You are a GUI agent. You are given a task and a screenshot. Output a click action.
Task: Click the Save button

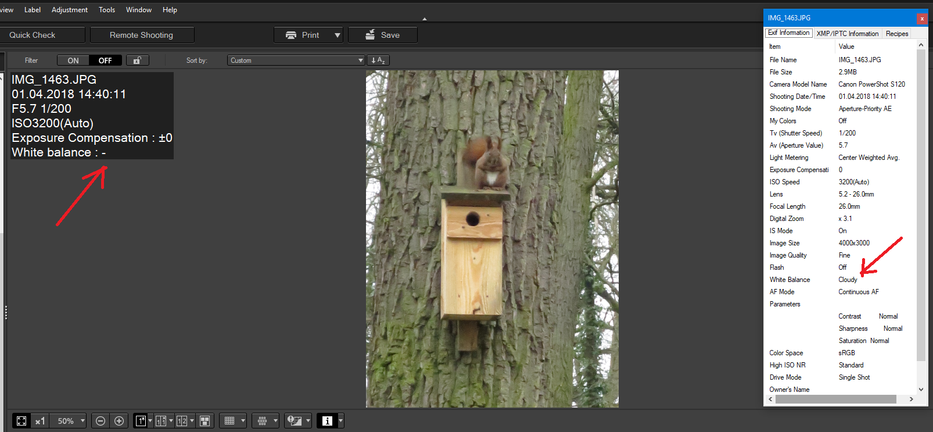[382, 35]
